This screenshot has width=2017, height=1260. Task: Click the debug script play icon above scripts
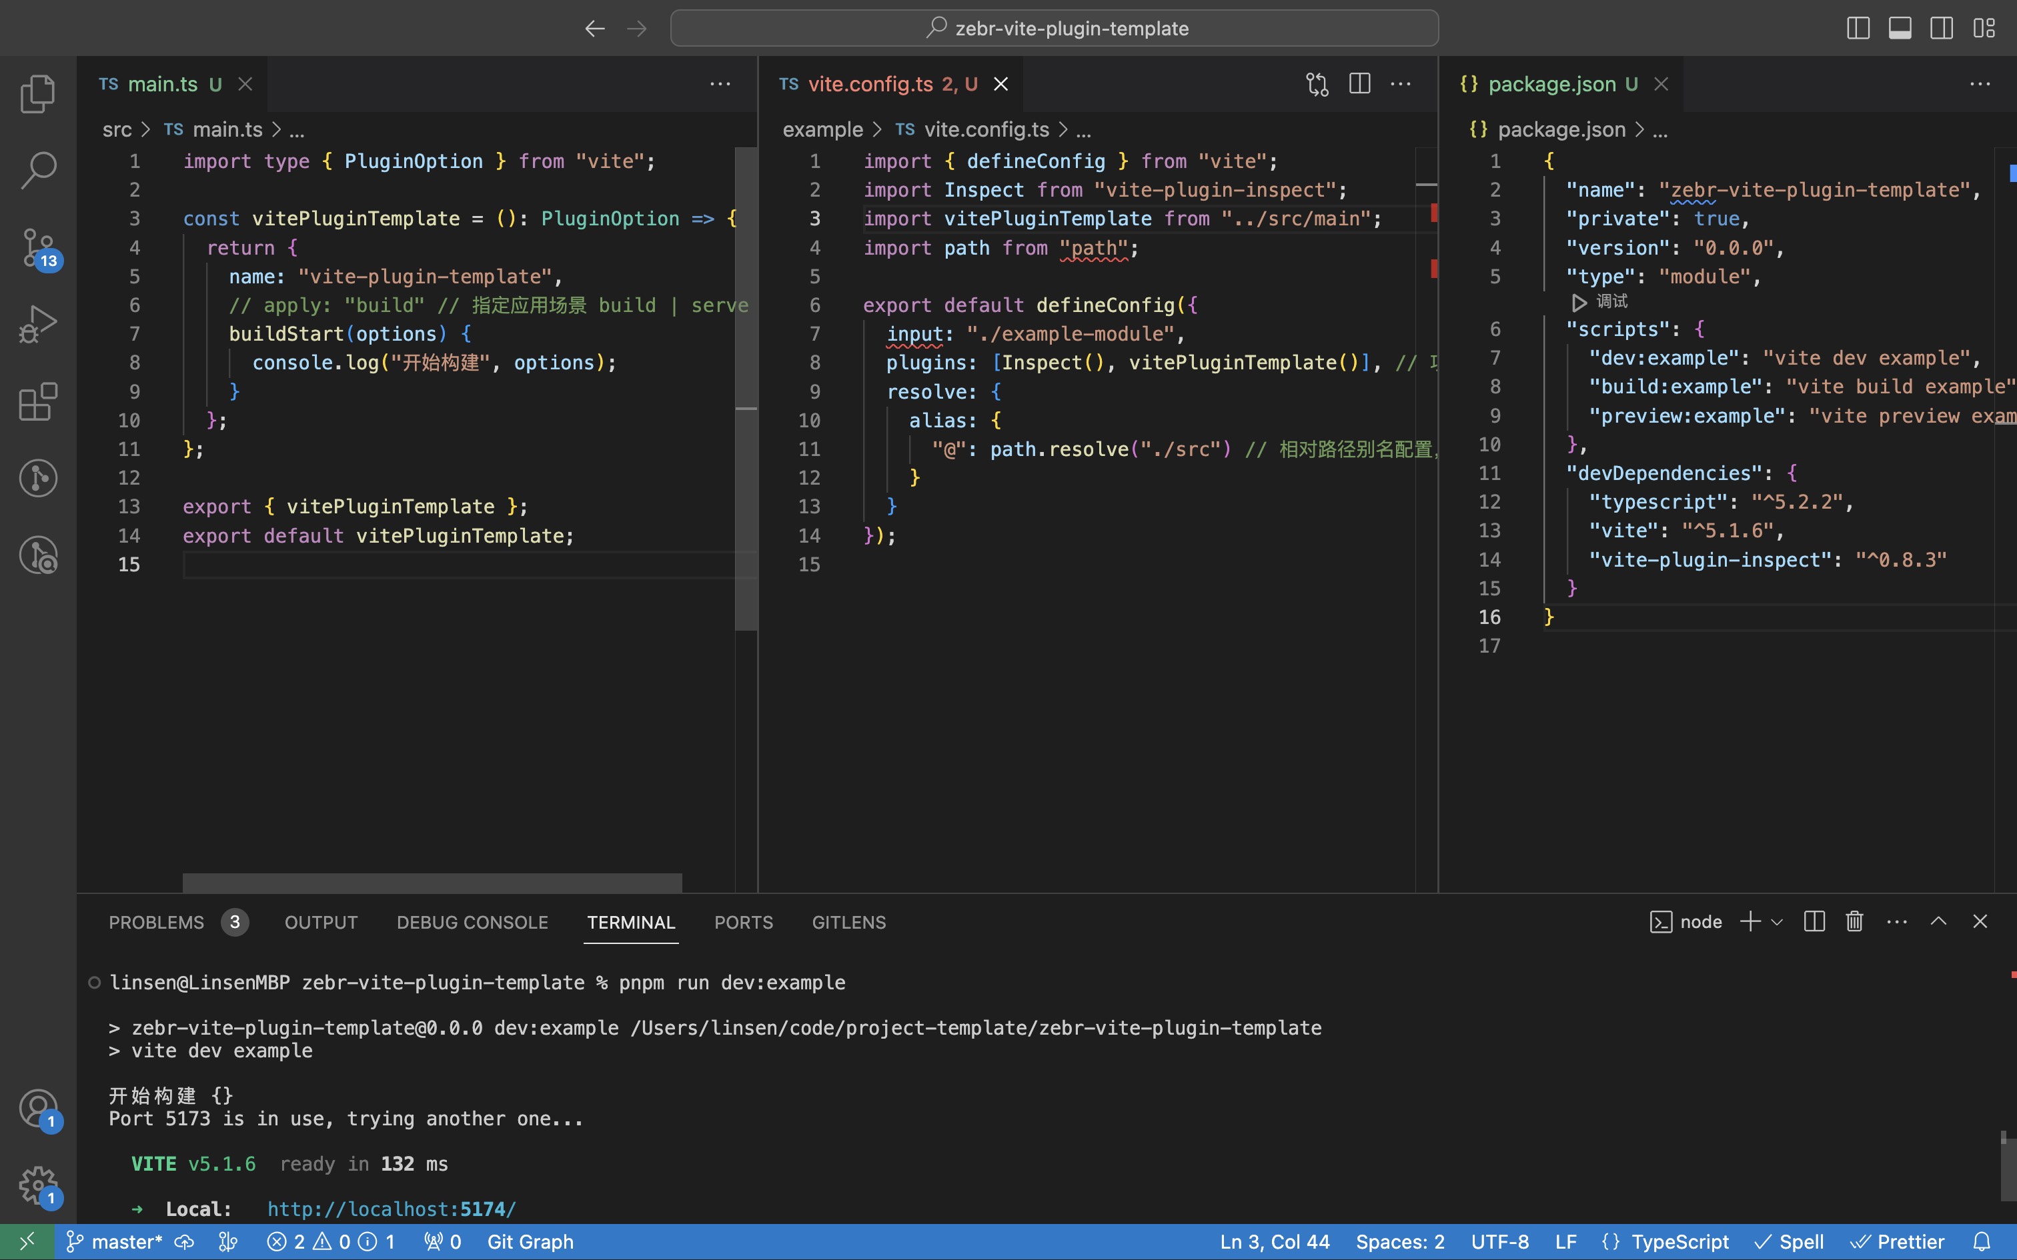[x=1579, y=301]
